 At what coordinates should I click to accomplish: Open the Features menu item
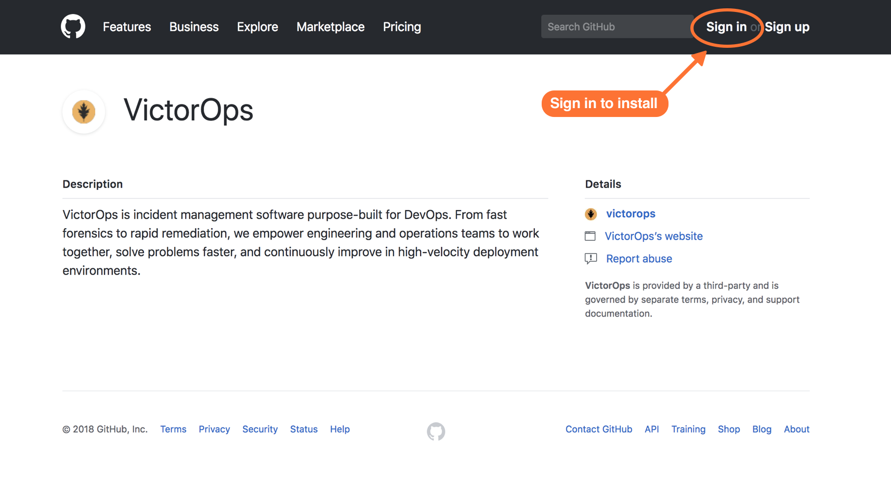pyautogui.click(x=126, y=27)
